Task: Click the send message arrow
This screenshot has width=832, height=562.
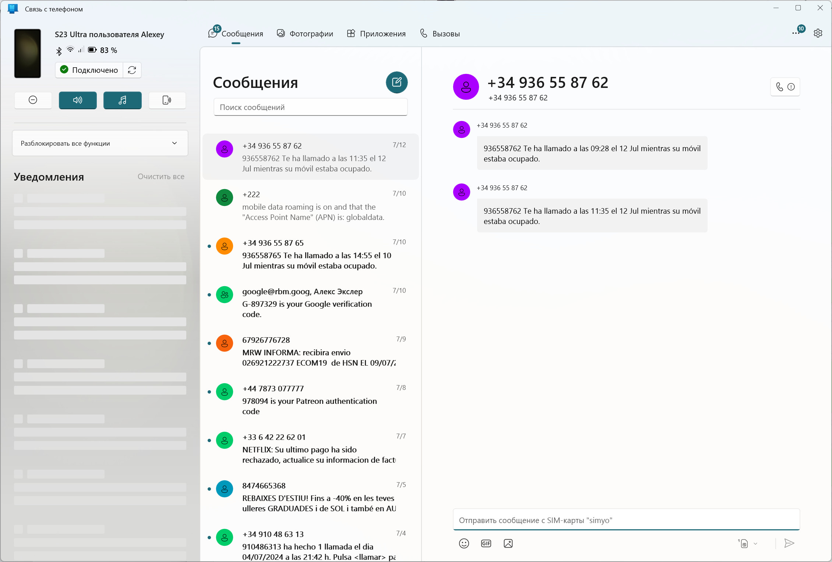Action: [789, 543]
